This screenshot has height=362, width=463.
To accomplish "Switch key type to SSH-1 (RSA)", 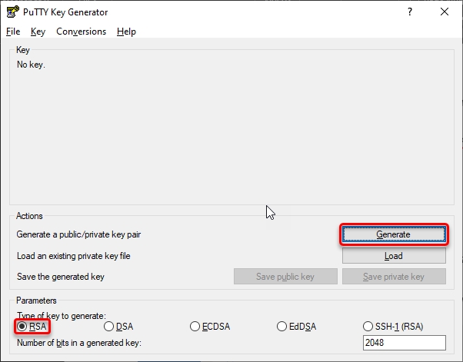I will coord(369,327).
